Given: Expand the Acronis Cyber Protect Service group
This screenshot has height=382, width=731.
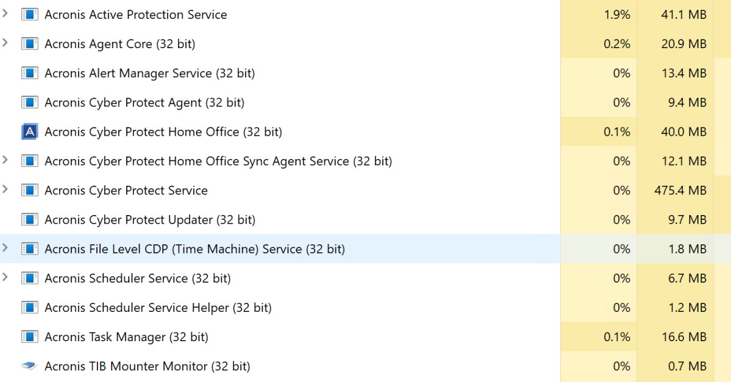Looking at the screenshot, I should point(5,189).
